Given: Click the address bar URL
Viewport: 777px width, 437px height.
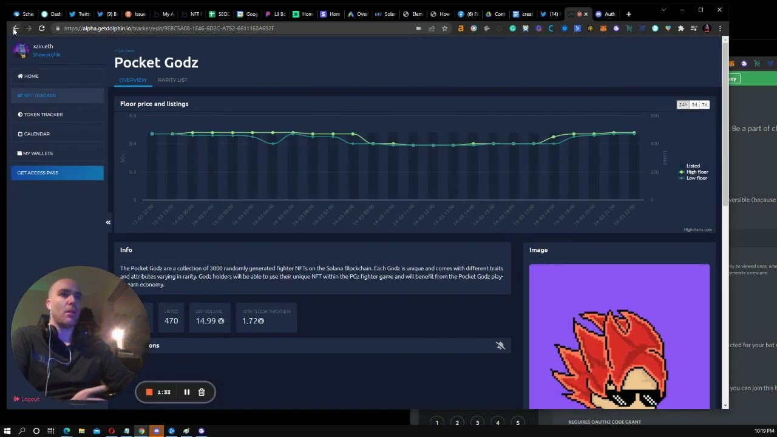Looking at the screenshot, I should tap(169, 29).
